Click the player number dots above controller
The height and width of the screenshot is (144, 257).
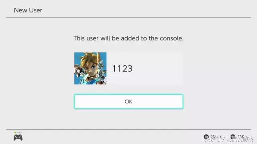coord(18,132)
